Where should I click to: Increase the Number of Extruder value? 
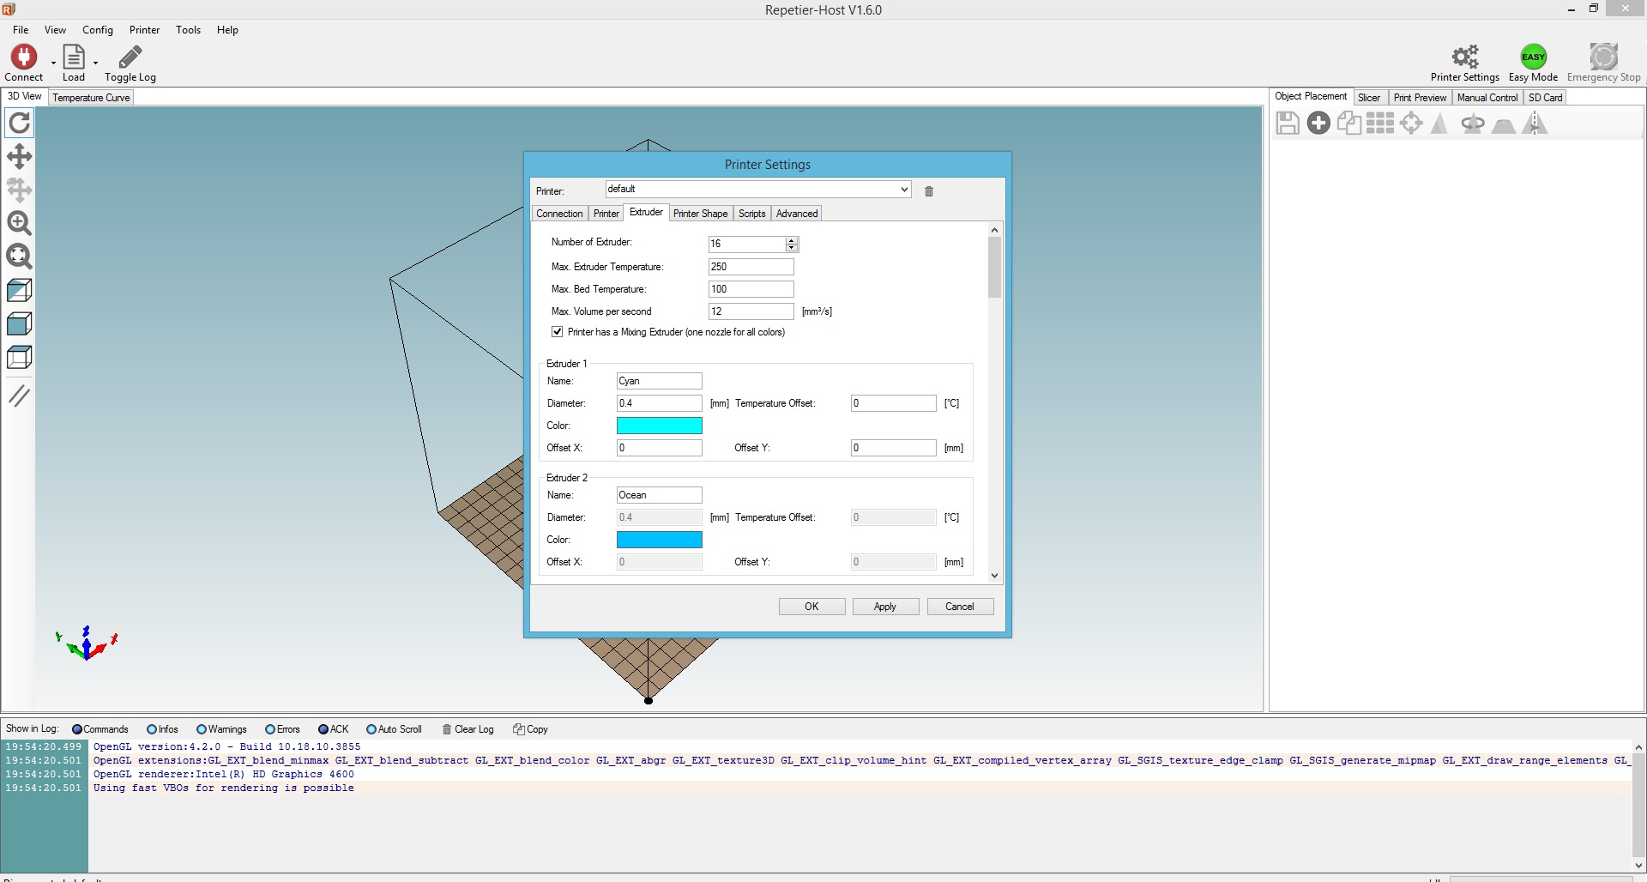pos(792,240)
